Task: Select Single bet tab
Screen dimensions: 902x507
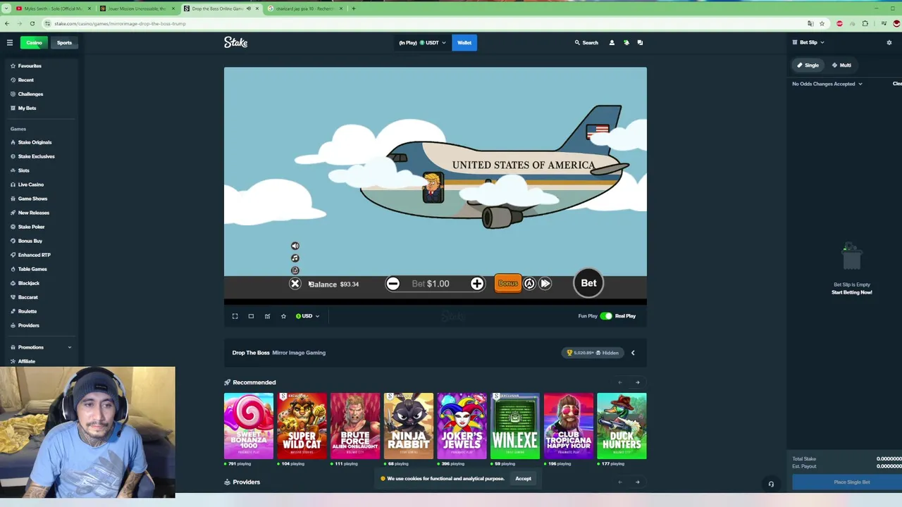Action: 808,65
